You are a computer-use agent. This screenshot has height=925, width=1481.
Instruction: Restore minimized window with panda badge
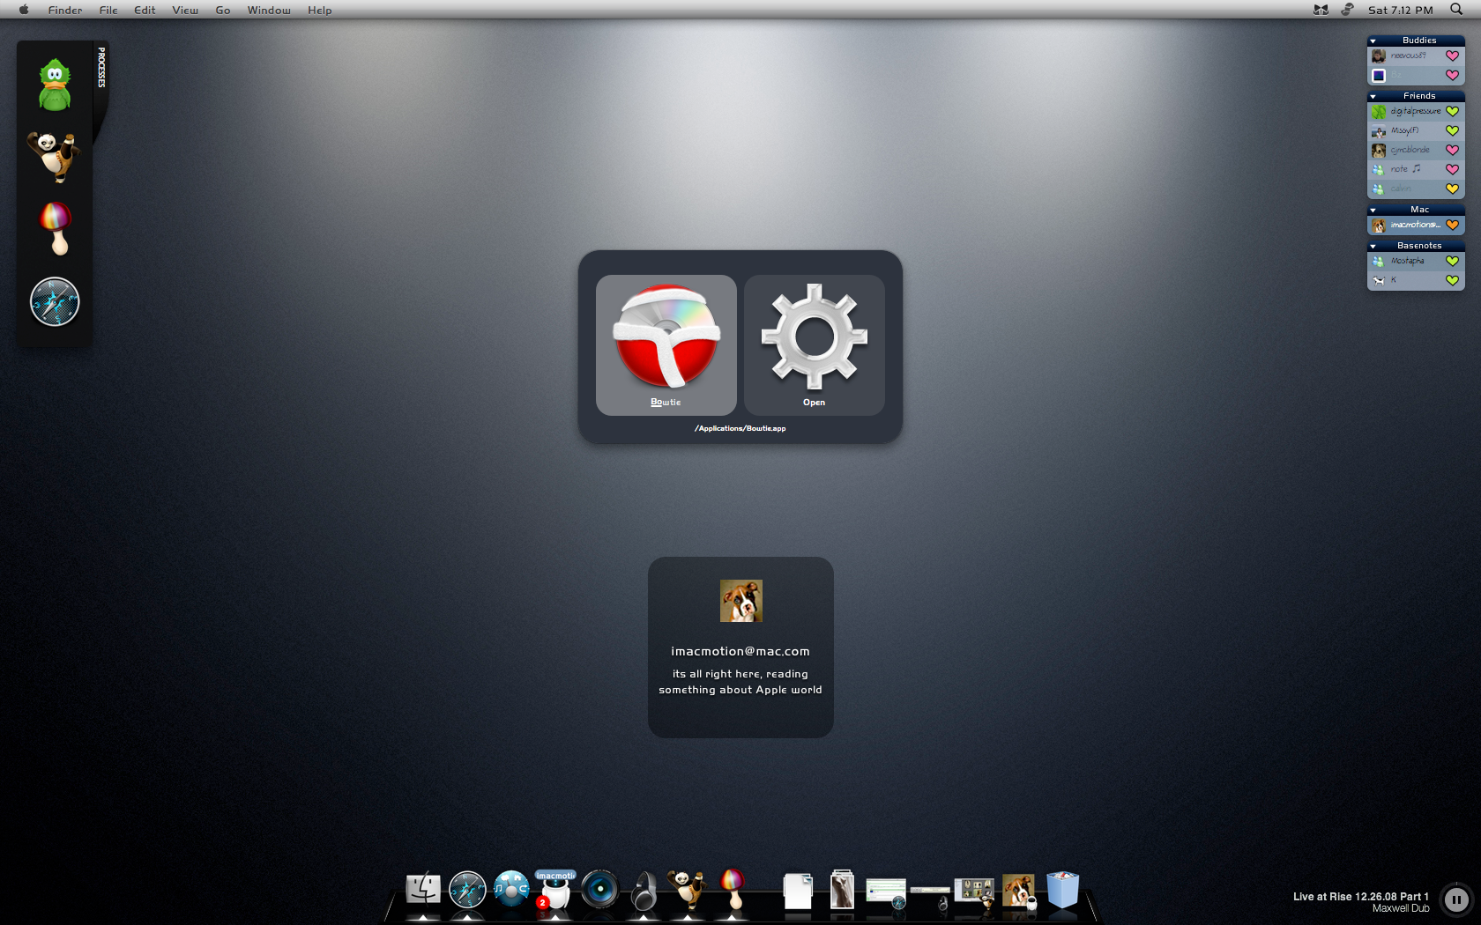click(x=974, y=893)
